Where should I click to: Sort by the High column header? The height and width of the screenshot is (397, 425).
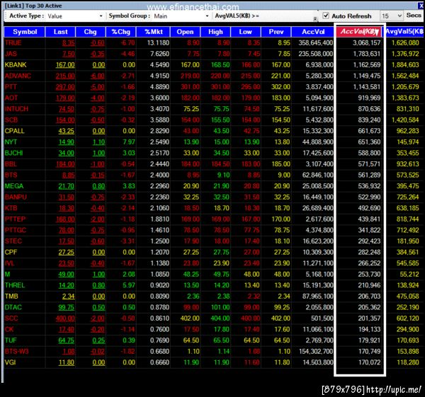click(x=215, y=32)
